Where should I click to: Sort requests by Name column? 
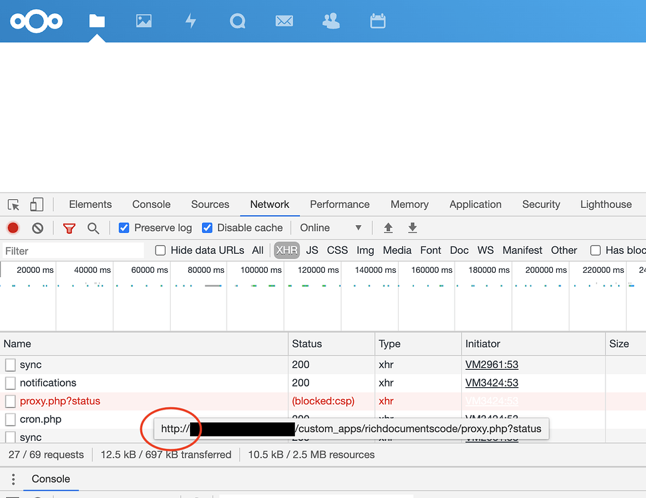click(x=144, y=344)
